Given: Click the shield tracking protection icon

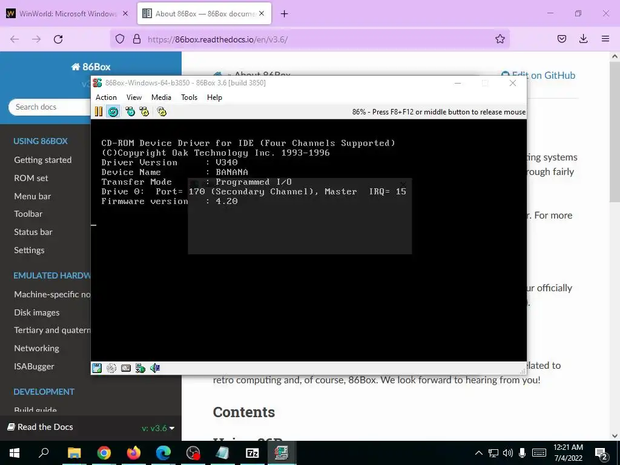Looking at the screenshot, I should click(120, 39).
